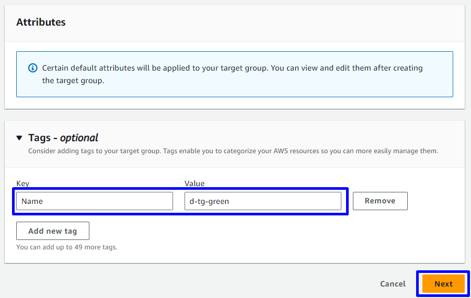Click the Attributes section heading
Screen dimensions: 471x298
(x=41, y=22)
